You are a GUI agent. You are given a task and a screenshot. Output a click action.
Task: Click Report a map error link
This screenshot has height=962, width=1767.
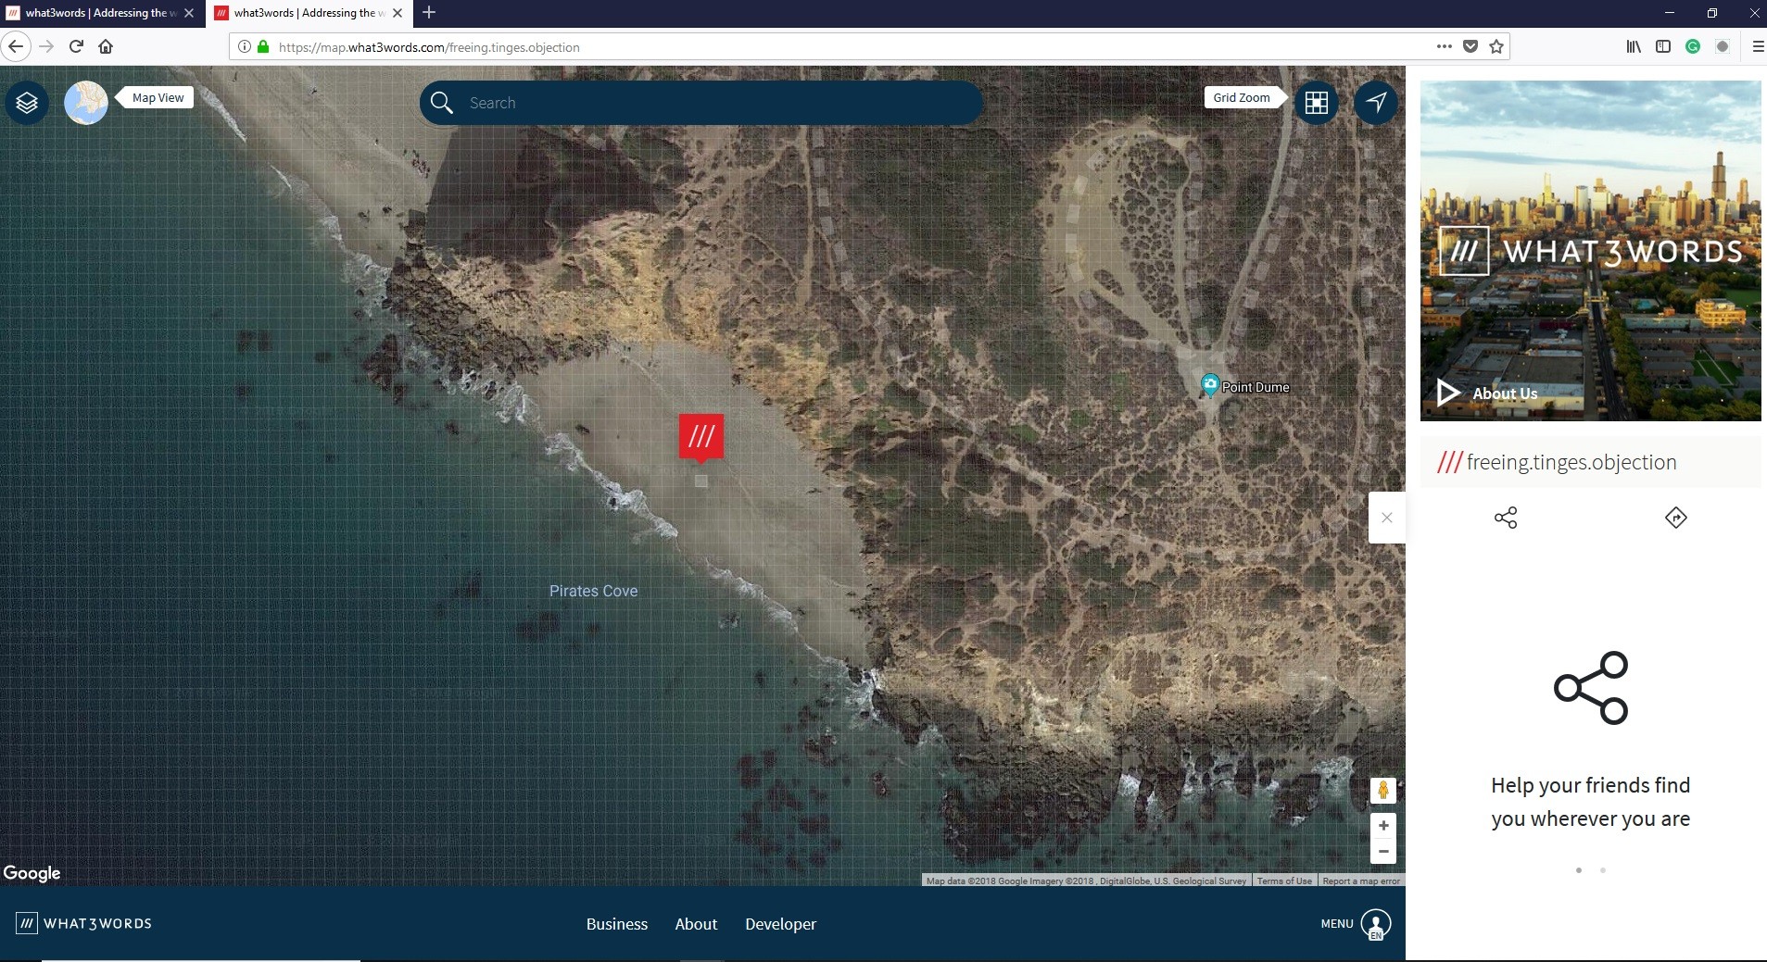[1361, 881]
